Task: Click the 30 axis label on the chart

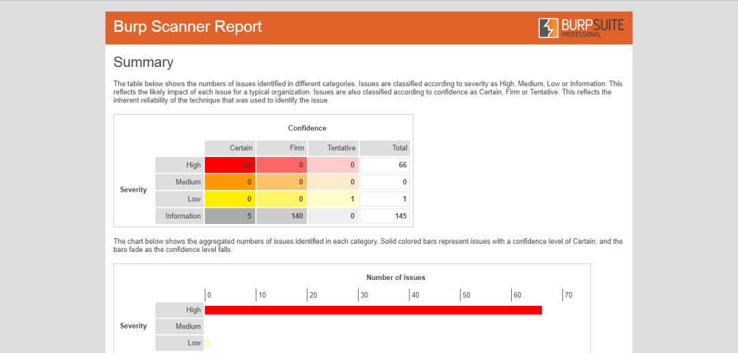Action: coord(365,295)
